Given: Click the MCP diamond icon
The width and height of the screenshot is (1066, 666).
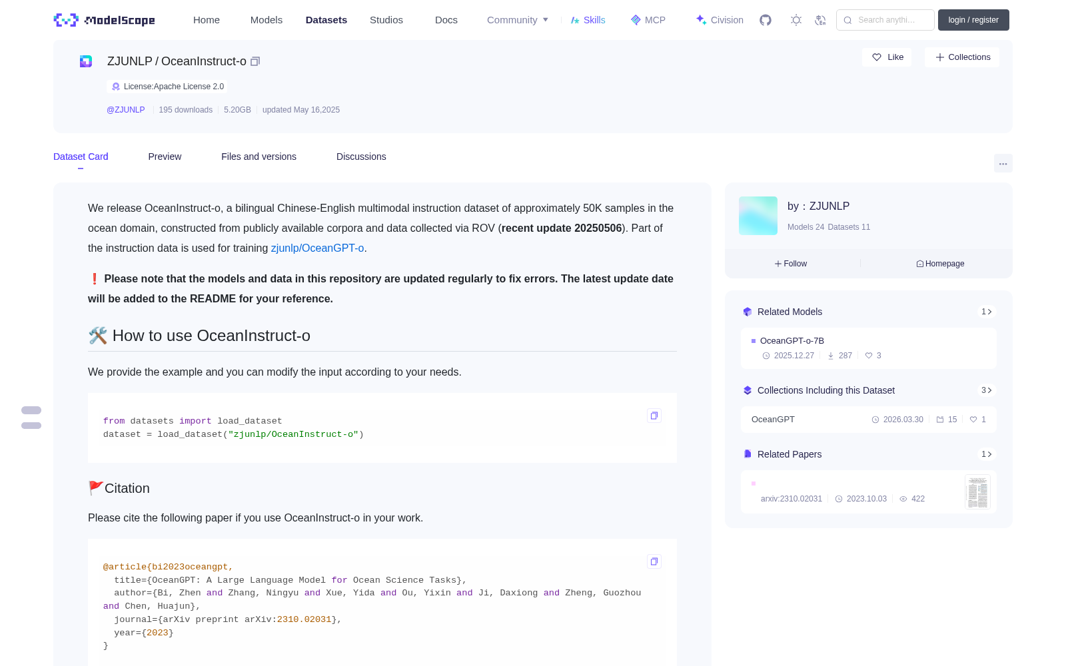Looking at the screenshot, I should pyautogui.click(x=636, y=20).
